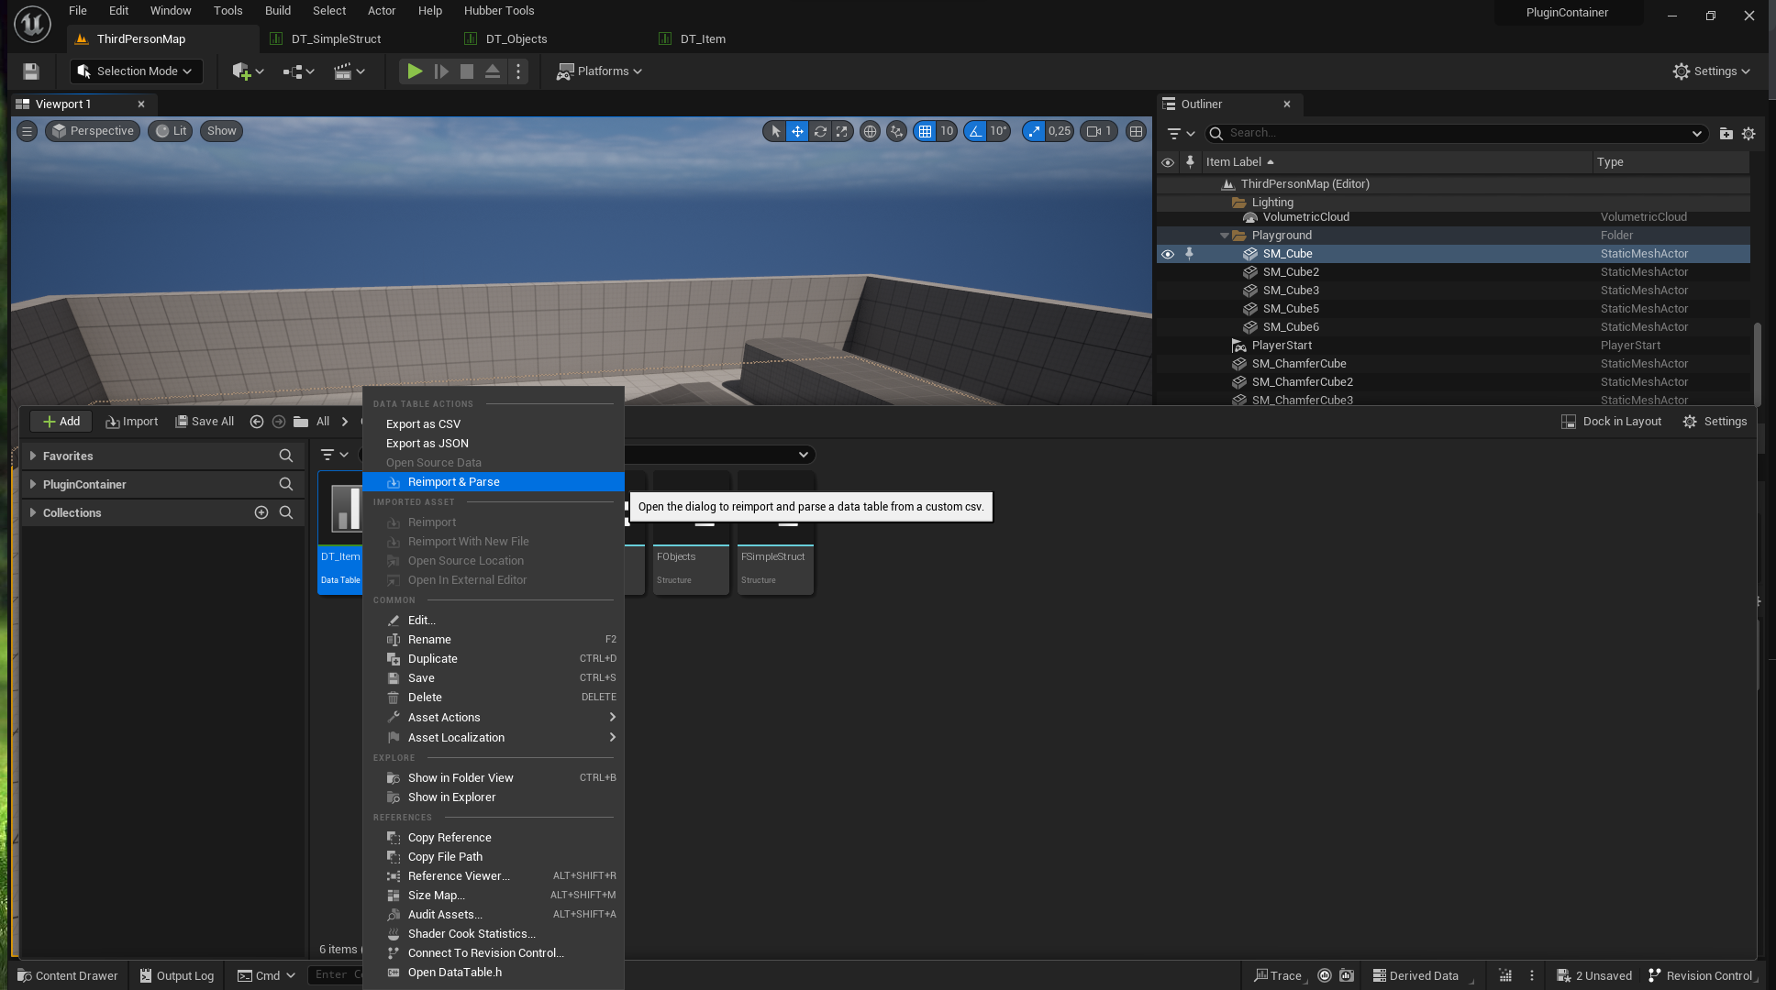Click the Import button in the content browser
1776x990 pixels.
(x=132, y=422)
